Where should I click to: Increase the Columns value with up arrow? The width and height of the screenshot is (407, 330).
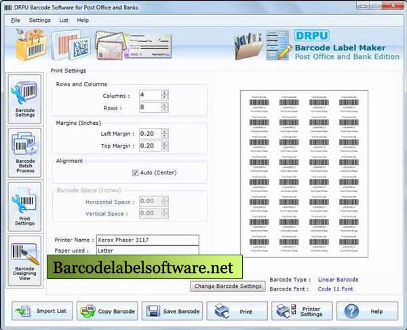point(164,92)
